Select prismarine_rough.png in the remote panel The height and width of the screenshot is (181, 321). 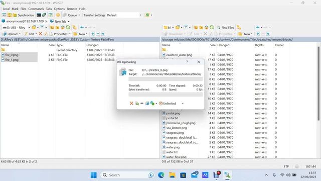(x=181, y=123)
